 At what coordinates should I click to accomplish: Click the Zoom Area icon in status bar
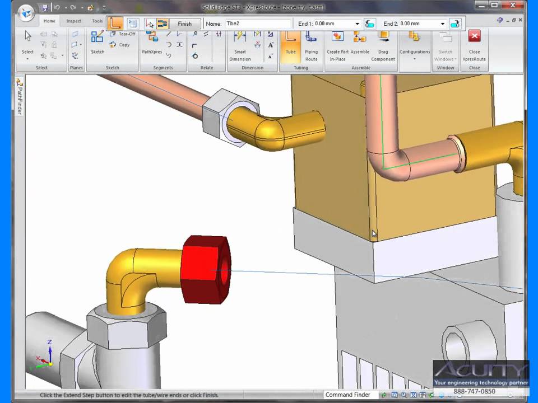(x=395, y=395)
